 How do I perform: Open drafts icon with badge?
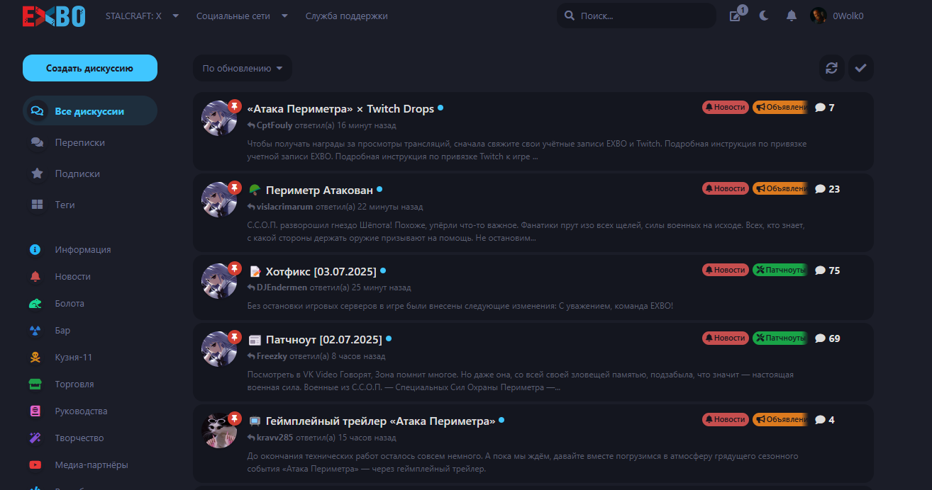pyautogui.click(x=736, y=16)
